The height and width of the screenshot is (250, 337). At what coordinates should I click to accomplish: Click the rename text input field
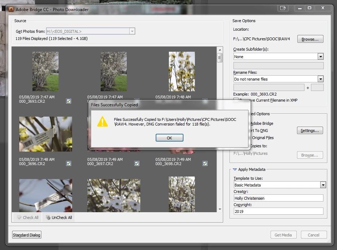(x=269, y=87)
